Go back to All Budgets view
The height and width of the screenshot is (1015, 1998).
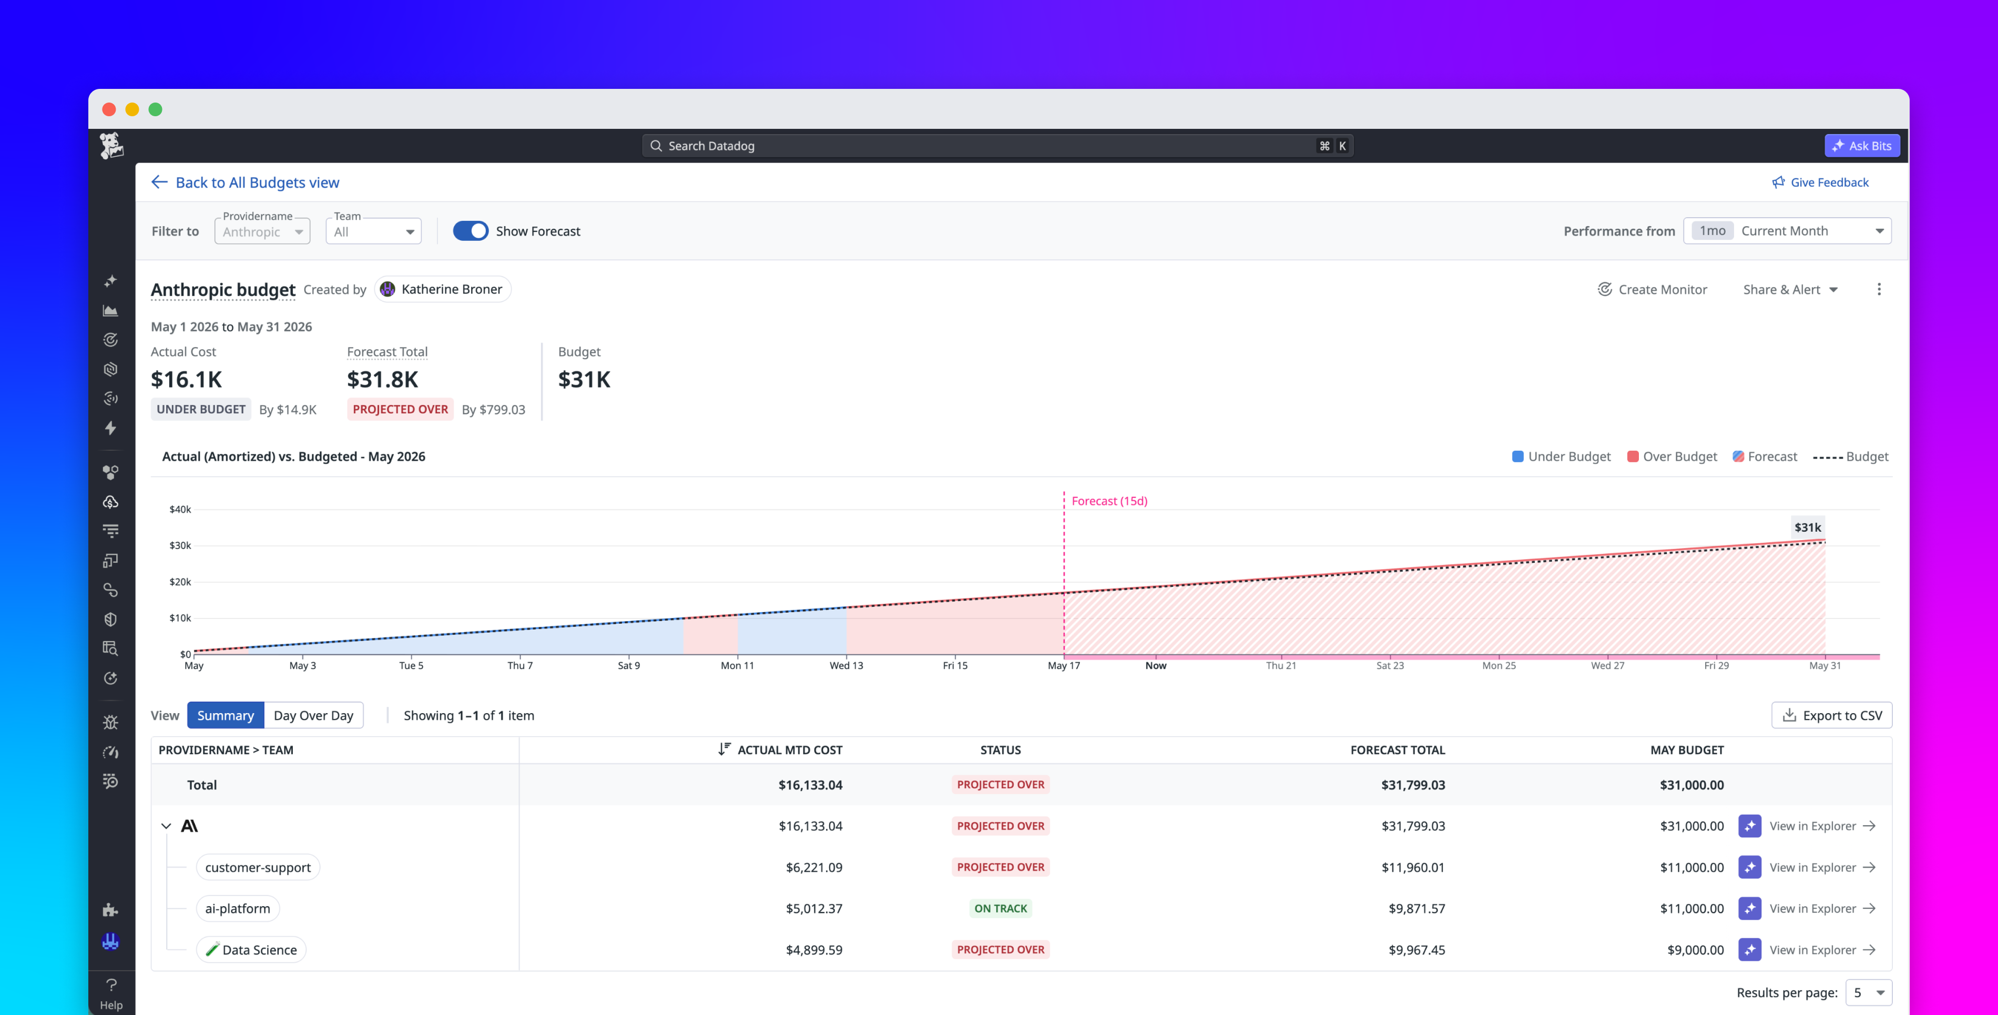(x=245, y=182)
